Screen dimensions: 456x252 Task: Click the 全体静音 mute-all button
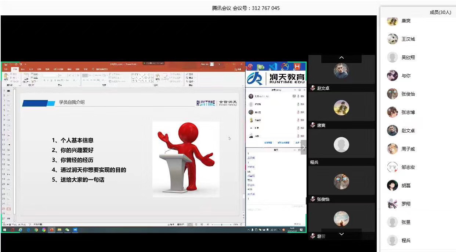tap(268, 142)
